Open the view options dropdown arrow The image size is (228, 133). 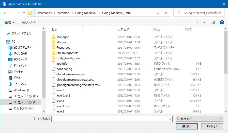pyautogui.click(x=204, y=22)
